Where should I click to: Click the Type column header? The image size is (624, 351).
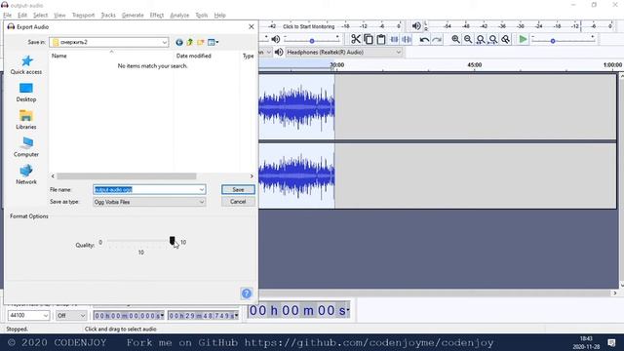point(248,57)
